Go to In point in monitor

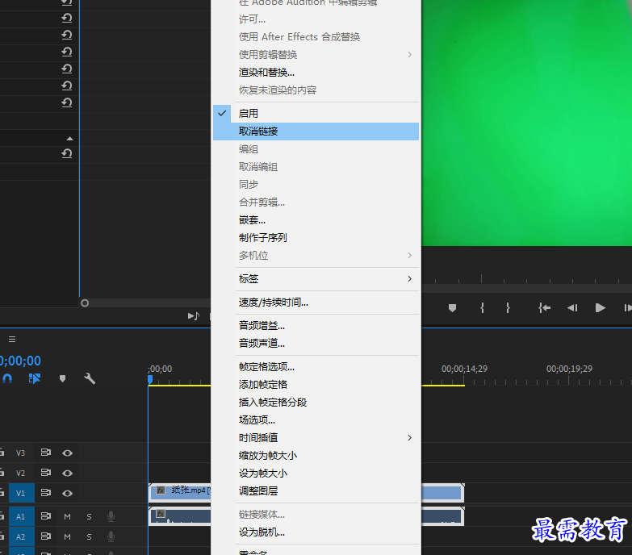coord(544,308)
